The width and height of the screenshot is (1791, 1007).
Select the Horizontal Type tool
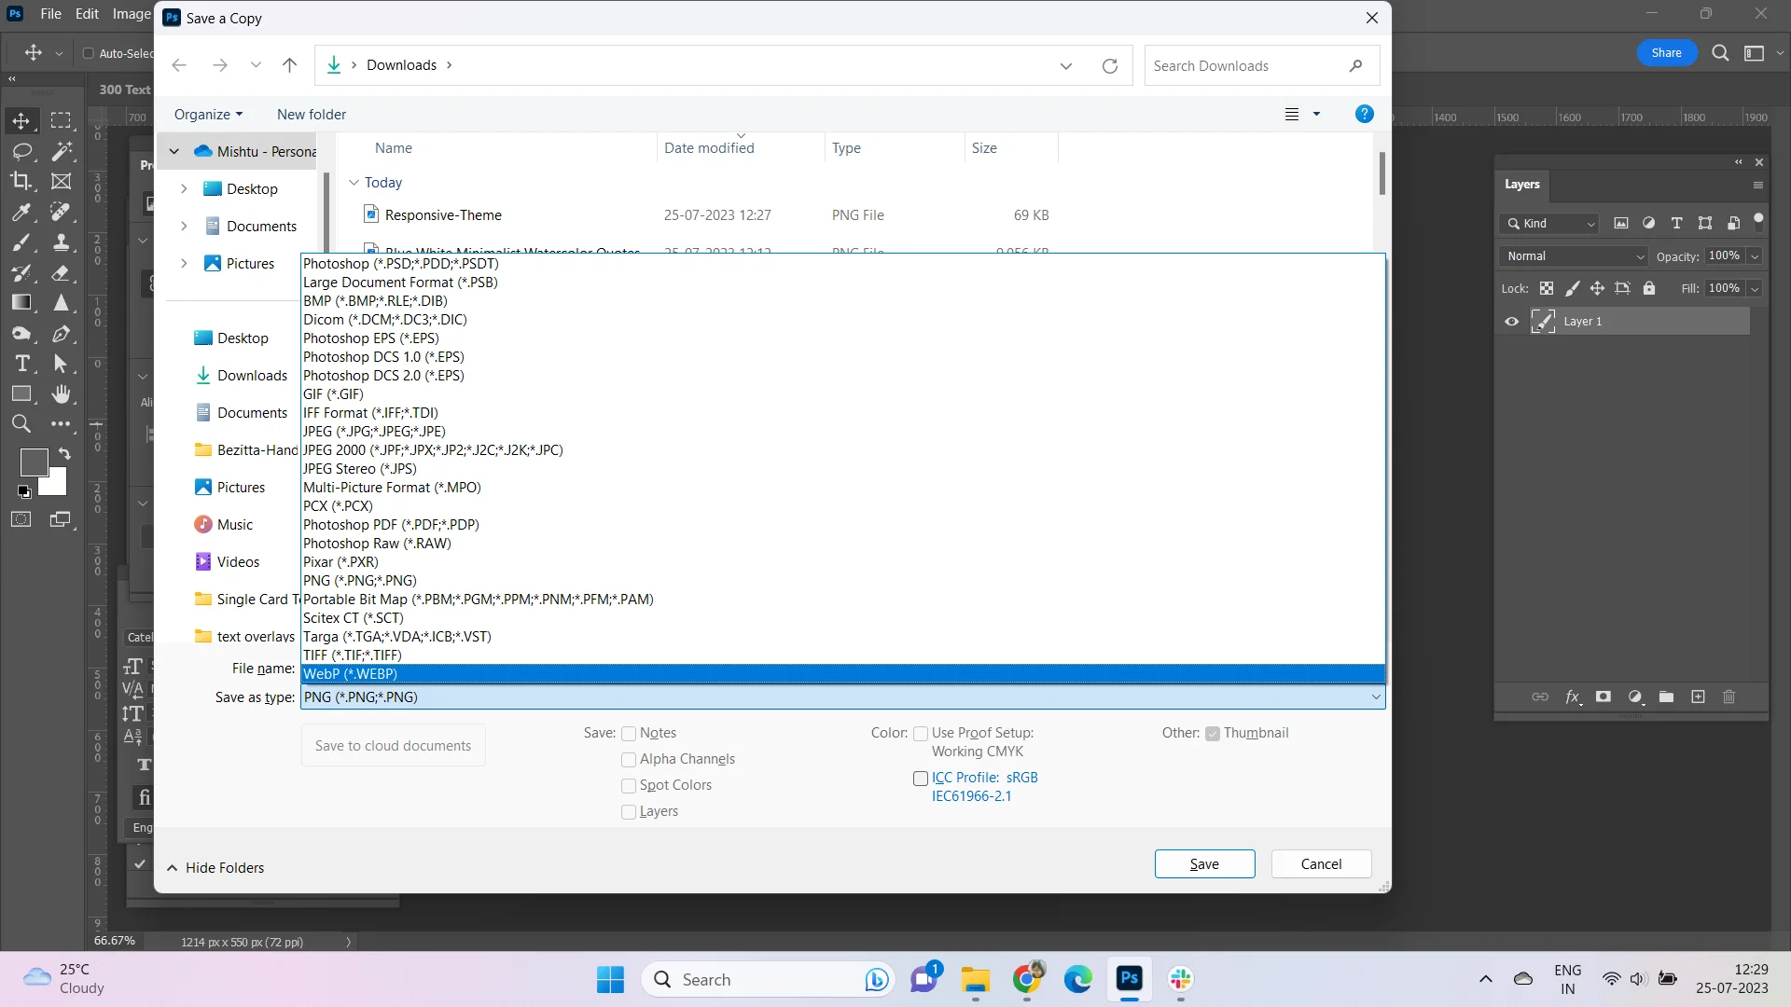pos(22,364)
